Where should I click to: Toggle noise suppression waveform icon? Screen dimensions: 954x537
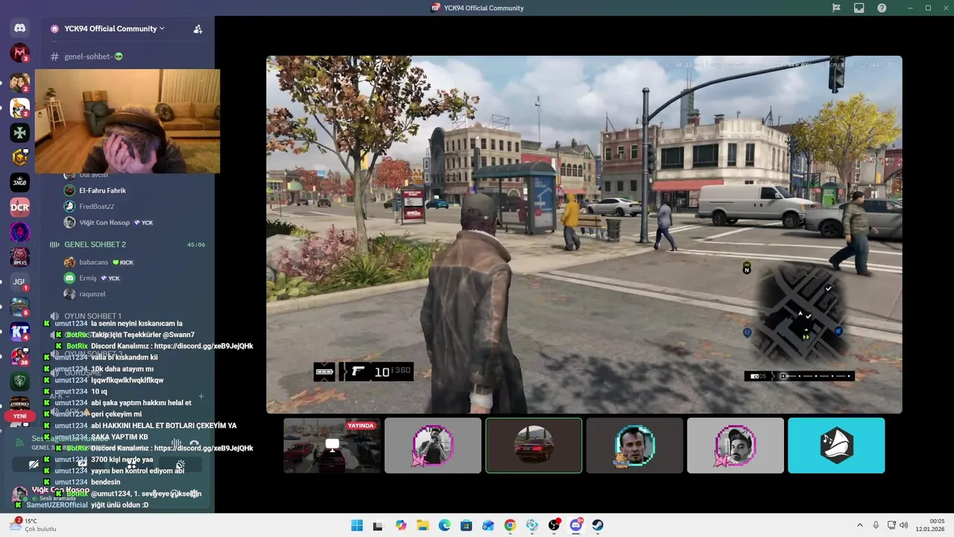177,442
